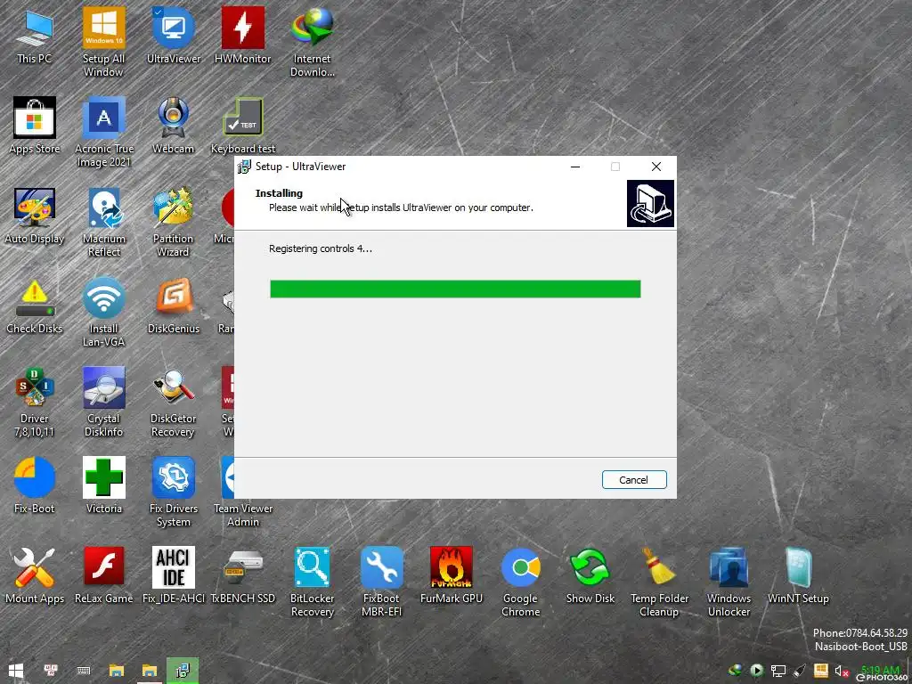This screenshot has height=684, width=912.
Task: Open Windows Unlocker icon
Action: coord(729,582)
